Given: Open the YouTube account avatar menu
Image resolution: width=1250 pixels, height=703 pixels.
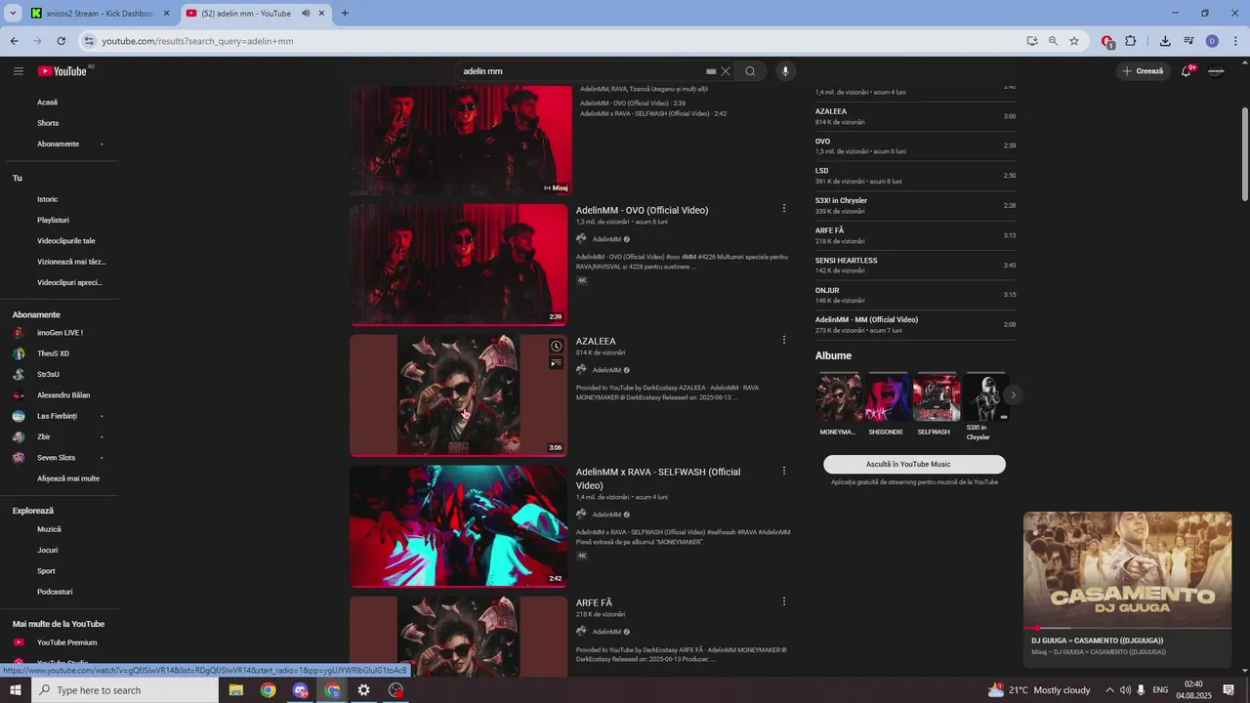Looking at the screenshot, I should 1216,71.
